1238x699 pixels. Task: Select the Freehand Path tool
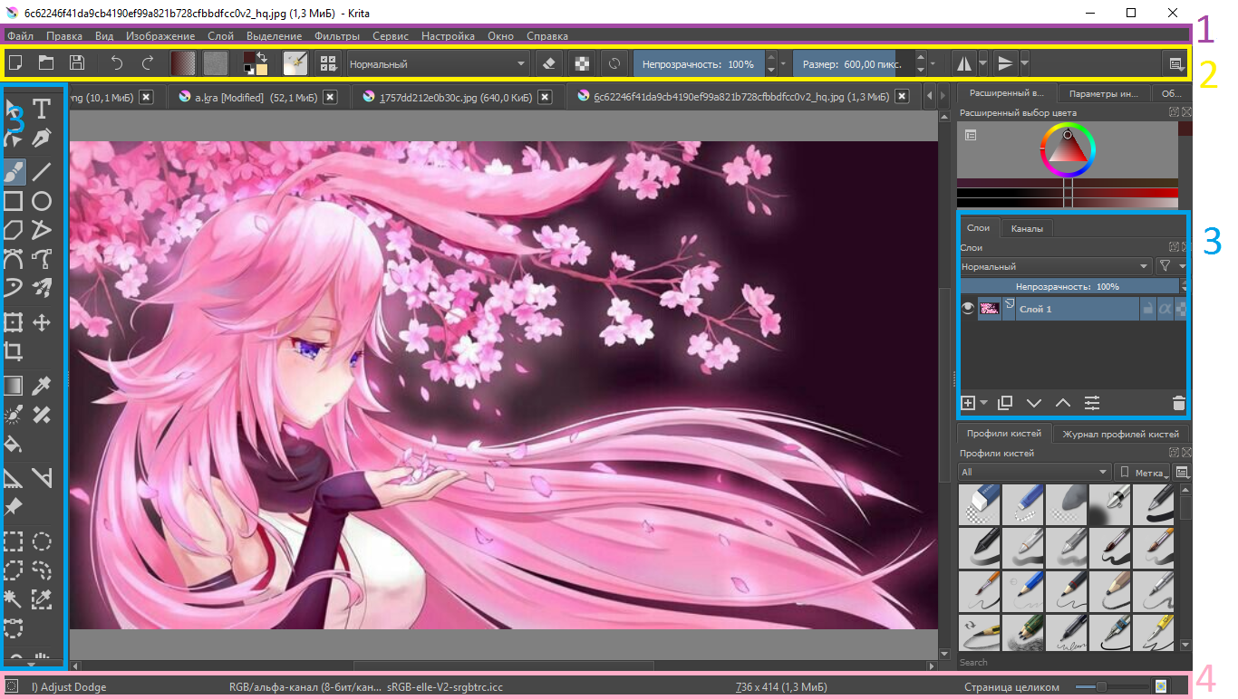(42, 259)
